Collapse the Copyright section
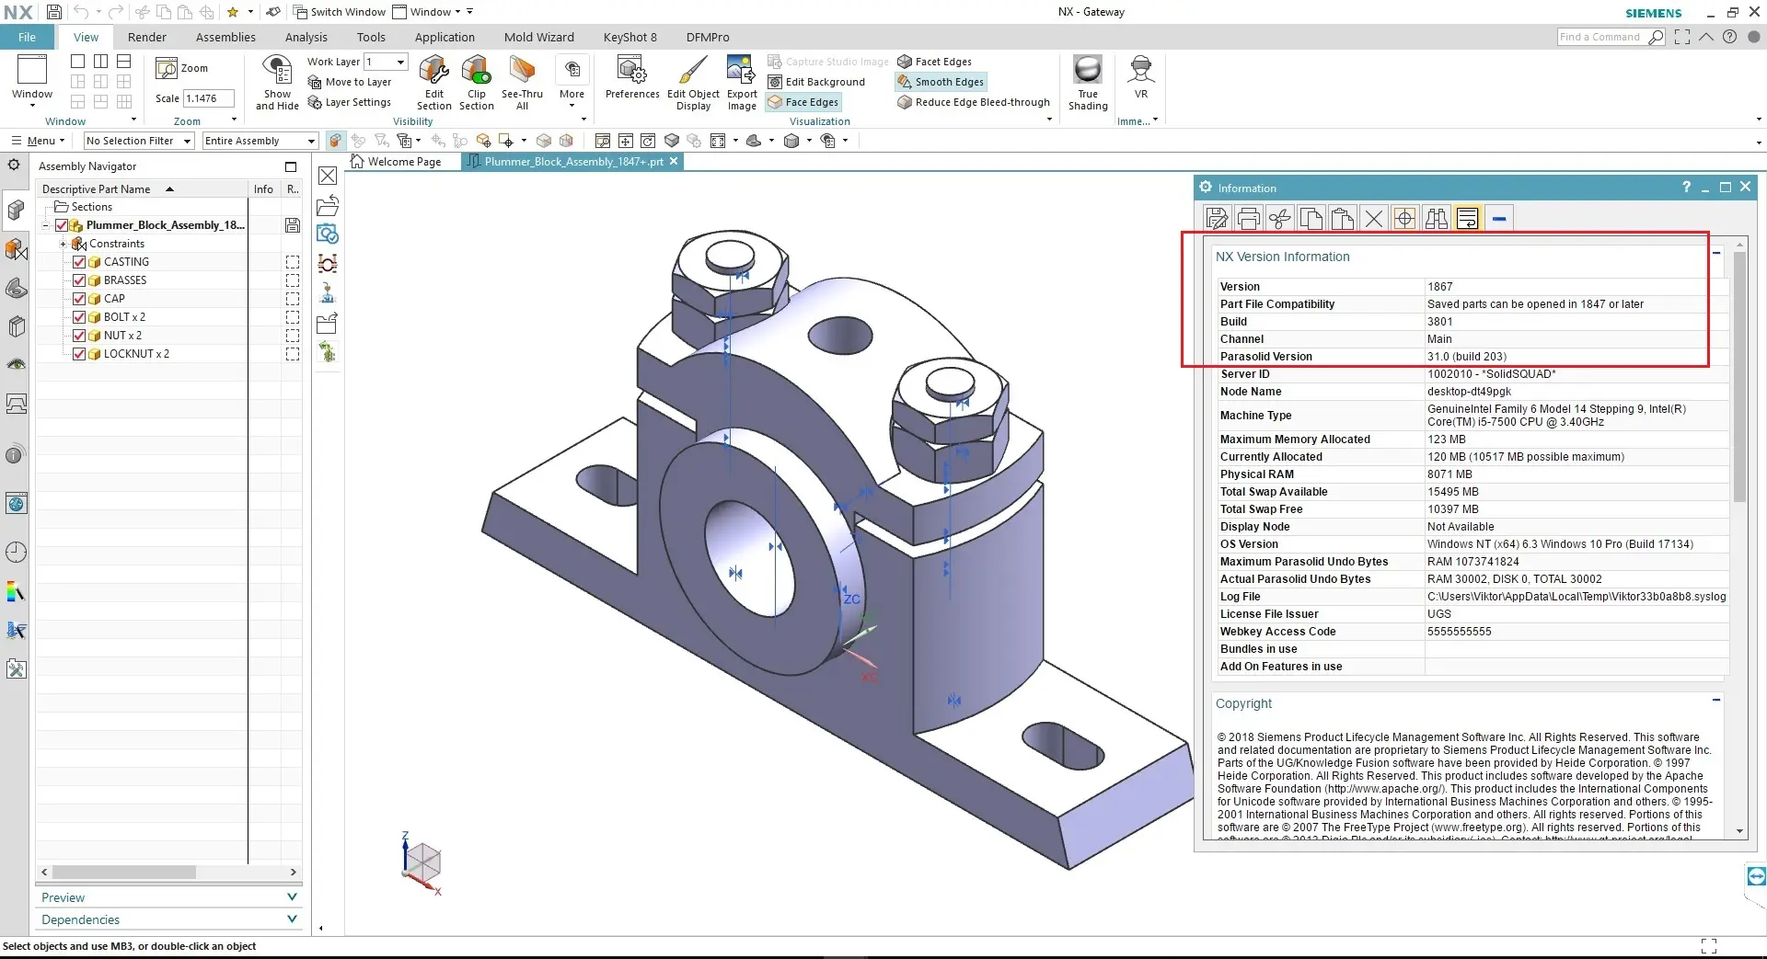The height and width of the screenshot is (959, 1767). pyautogui.click(x=1716, y=701)
